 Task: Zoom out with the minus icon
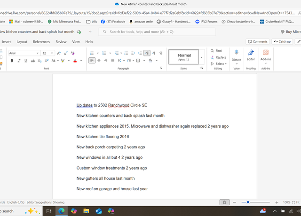pyautogui.click(x=234, y=202)
